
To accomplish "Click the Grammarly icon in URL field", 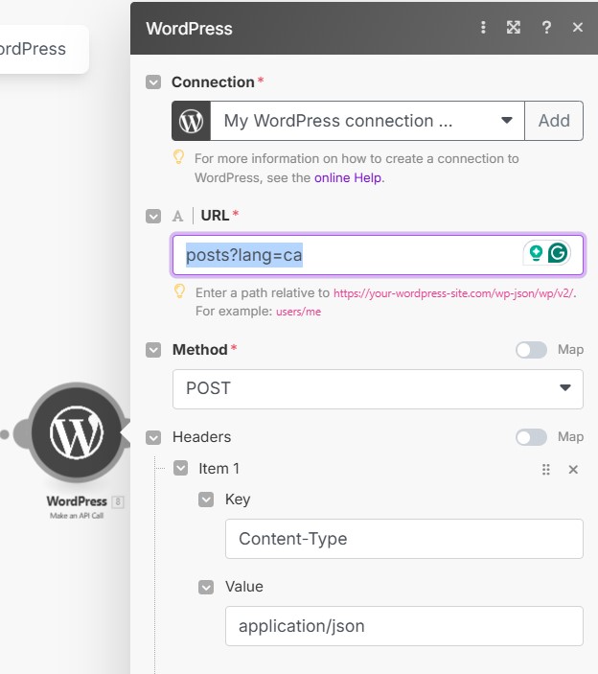I will click(x=558, y=253).
